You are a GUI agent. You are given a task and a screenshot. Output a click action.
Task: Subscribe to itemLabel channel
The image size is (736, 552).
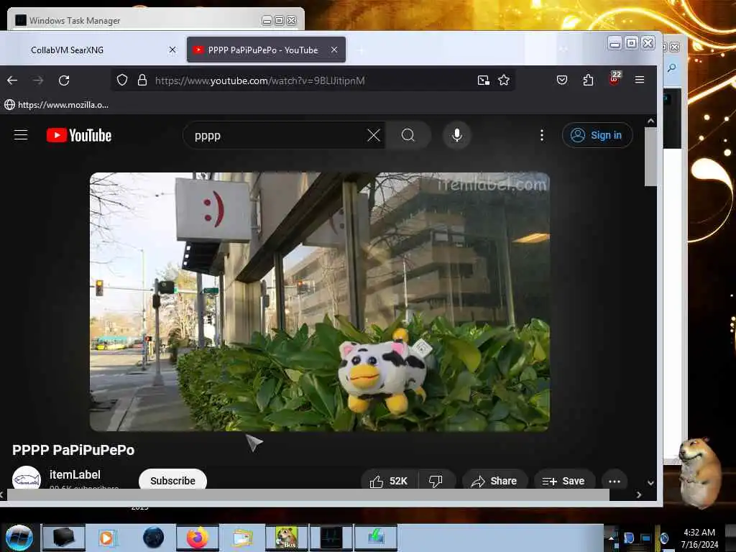[172, 481]
